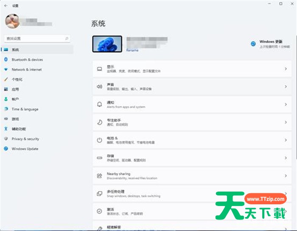The width and height of the screenshot is (297, 231).
Task: Open 声音 sound settings
Action: pyautogui.click(x=192, y=86)
